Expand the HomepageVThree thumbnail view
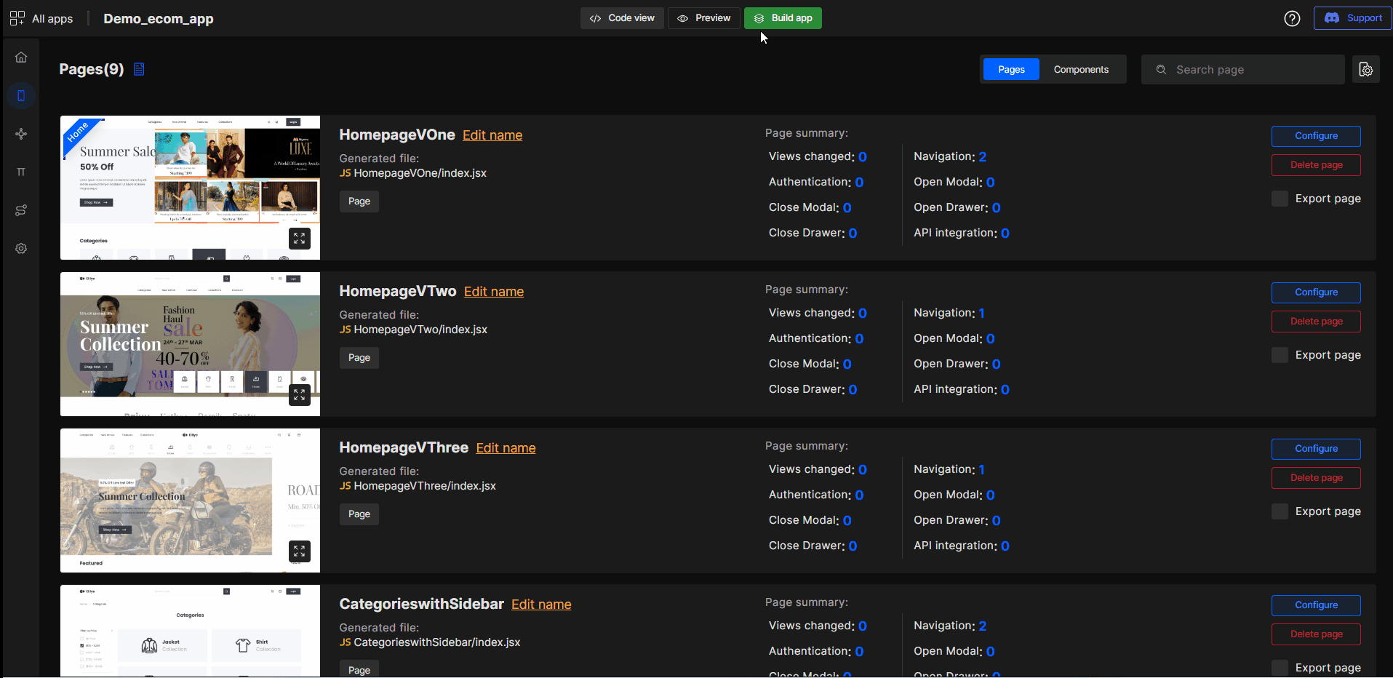 point(299,551)
